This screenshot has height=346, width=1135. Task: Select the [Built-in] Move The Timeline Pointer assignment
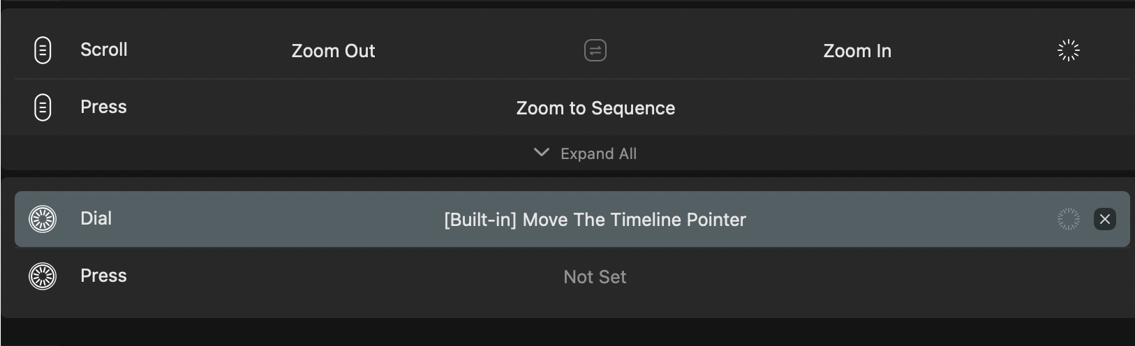[595, 220]
